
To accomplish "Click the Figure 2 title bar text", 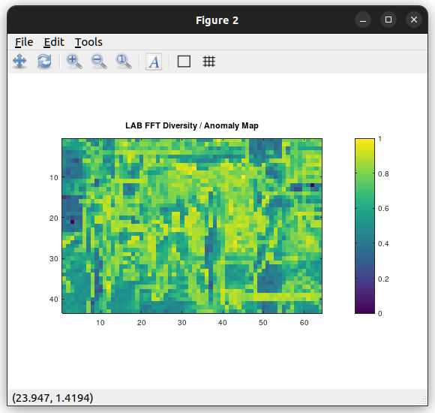I will [217, 20].
